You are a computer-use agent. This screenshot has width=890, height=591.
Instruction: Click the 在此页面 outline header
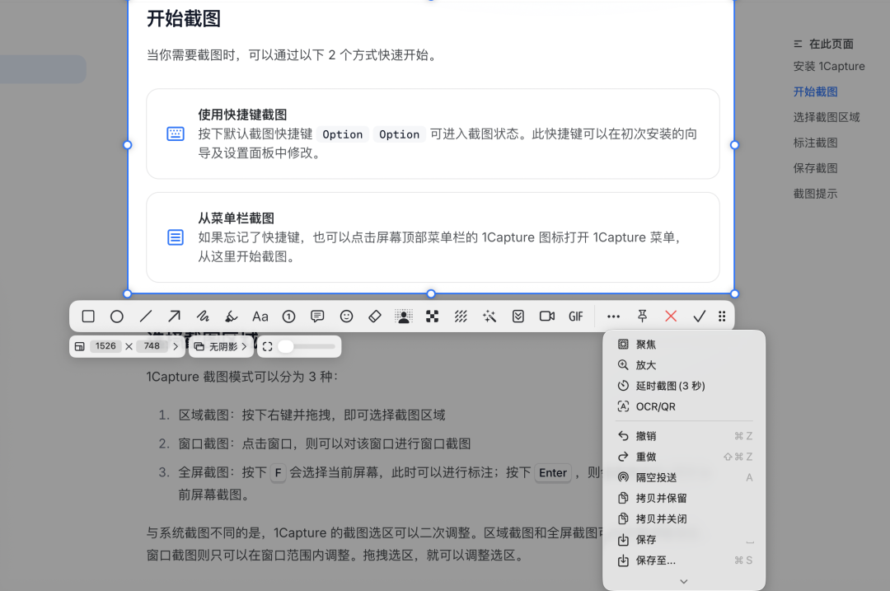coord(823,44)
